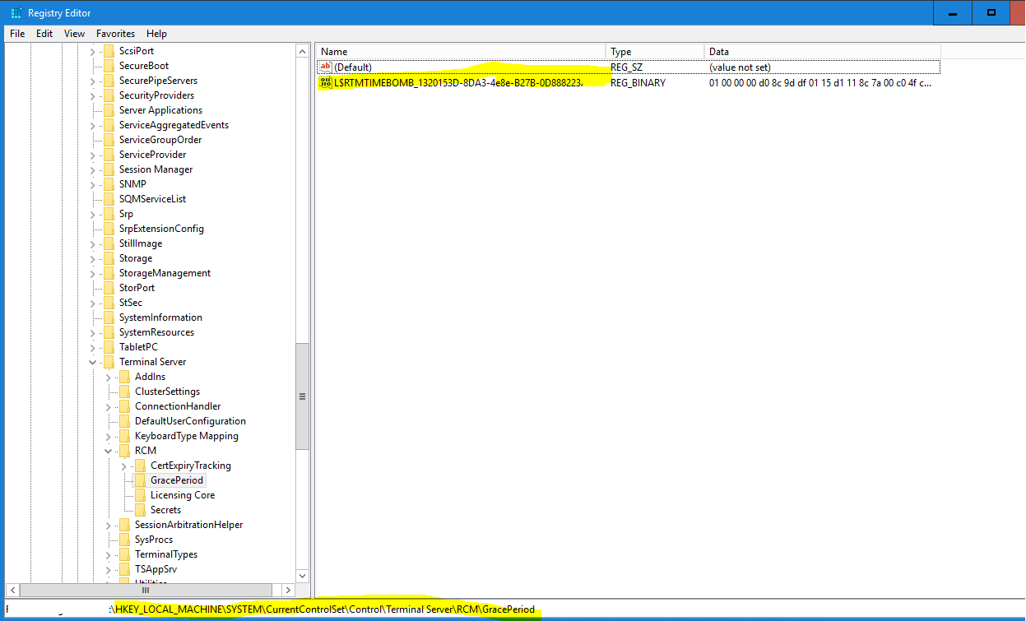Viewport: 1026px width, 621px height.
Task: Select the ServiceGroupOrder folder icon
Action: click(109, 140)
